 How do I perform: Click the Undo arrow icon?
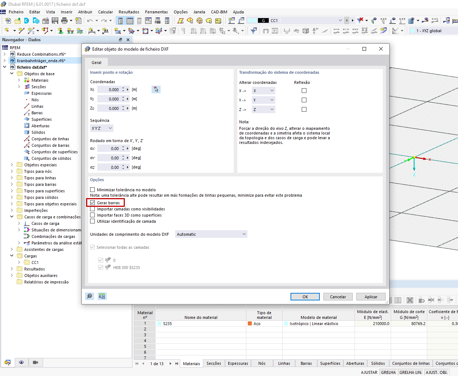coord(89,21)
